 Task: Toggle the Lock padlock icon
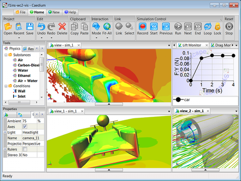click(217, 27)
